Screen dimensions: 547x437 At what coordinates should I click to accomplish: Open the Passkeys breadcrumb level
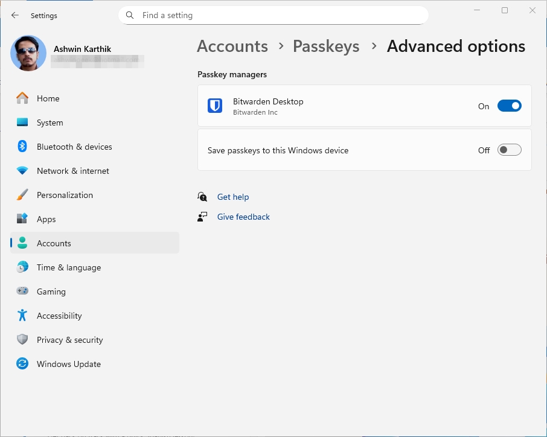coord(326,46)
